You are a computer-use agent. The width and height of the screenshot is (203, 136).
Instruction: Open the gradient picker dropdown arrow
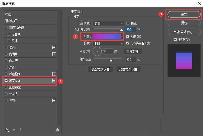coord(122,36)
